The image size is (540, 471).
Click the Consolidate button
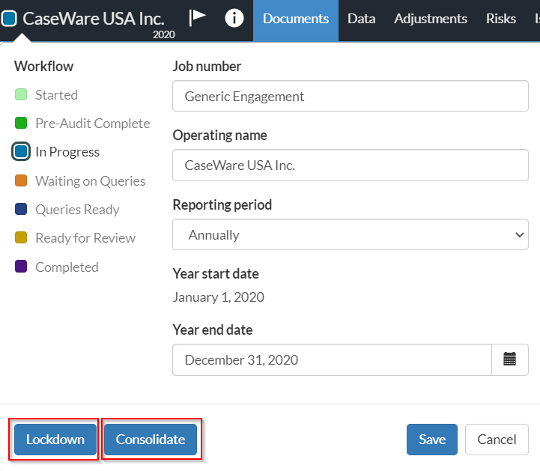point(151,440)
